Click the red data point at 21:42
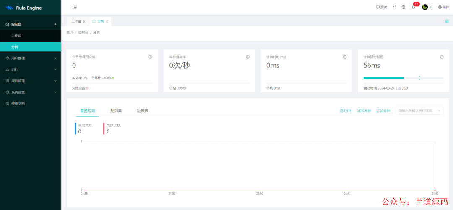Viewport: 453px width, 210px height. pyautogui.click(x=435, y=190)
